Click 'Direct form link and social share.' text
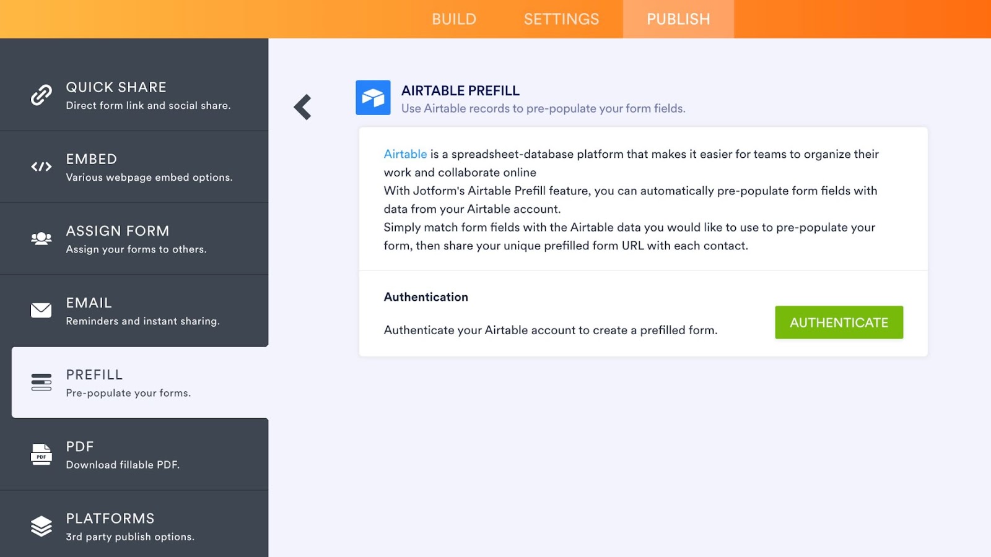The width and height of the screenshot is (991, 557). (149, 106)
